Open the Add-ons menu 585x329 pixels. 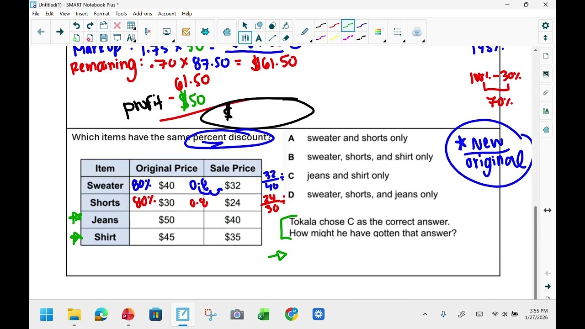(142, 14)
